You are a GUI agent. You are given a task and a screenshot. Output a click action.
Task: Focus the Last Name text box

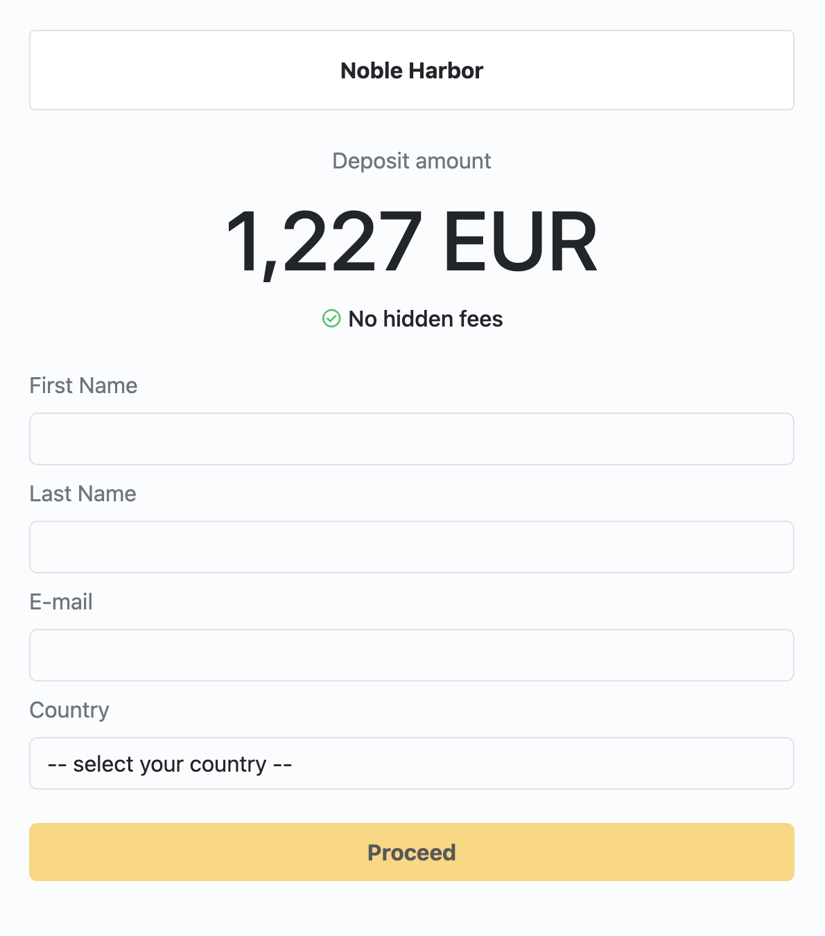[412, 547]
